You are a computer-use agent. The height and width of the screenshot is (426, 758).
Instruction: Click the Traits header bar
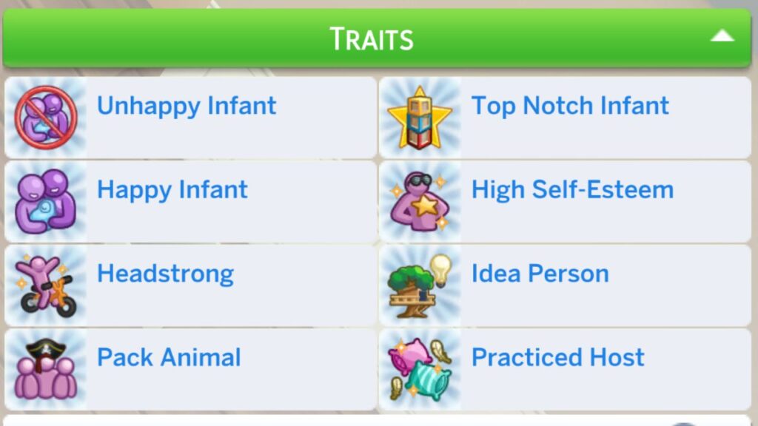click(x=370, y=37)
